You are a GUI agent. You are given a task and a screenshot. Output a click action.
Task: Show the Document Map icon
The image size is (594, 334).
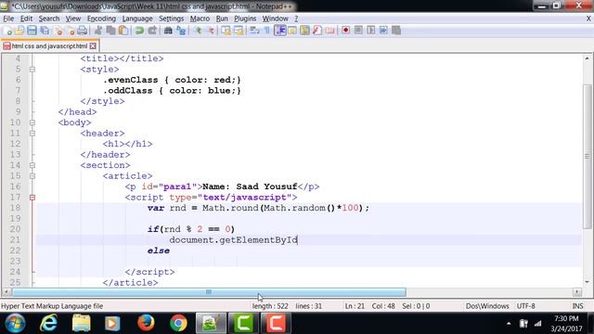tap(304, 31)
